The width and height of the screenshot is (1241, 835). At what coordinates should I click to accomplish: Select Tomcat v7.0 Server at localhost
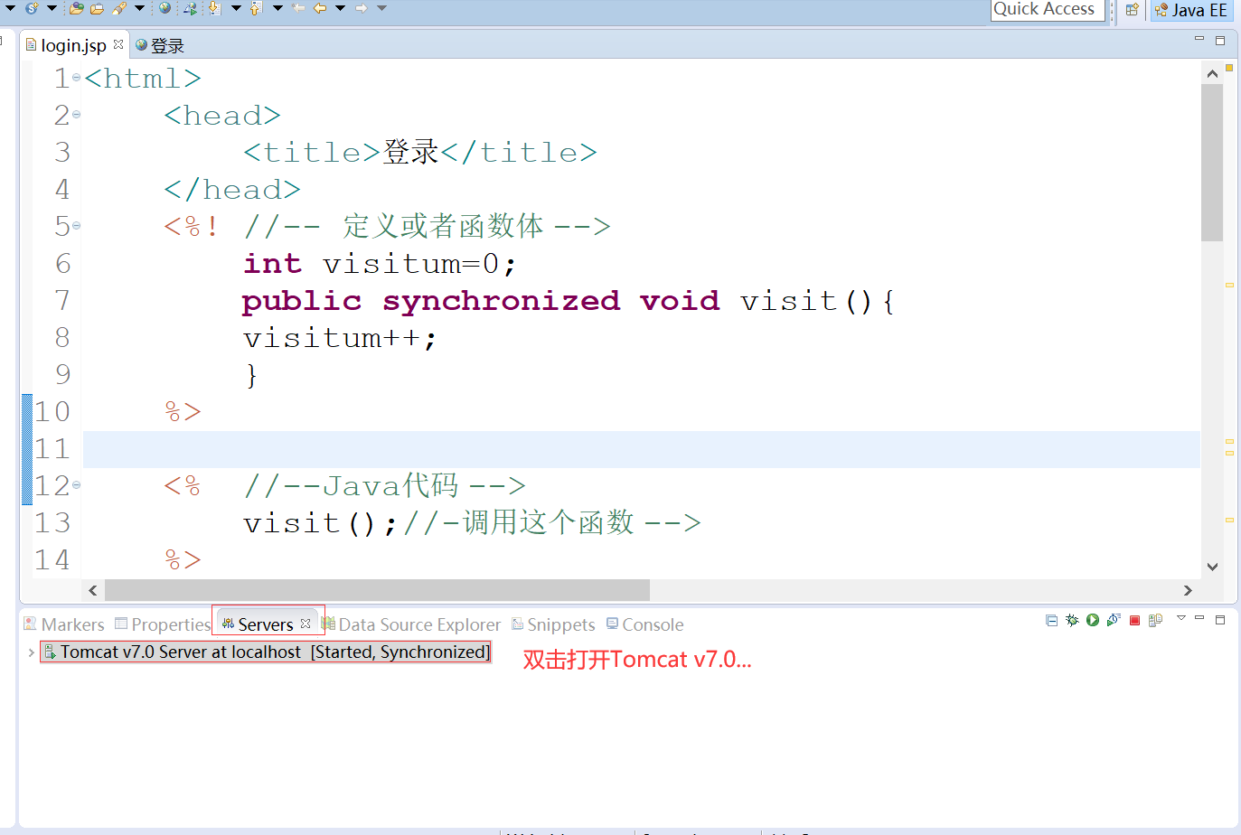point(267,652)
